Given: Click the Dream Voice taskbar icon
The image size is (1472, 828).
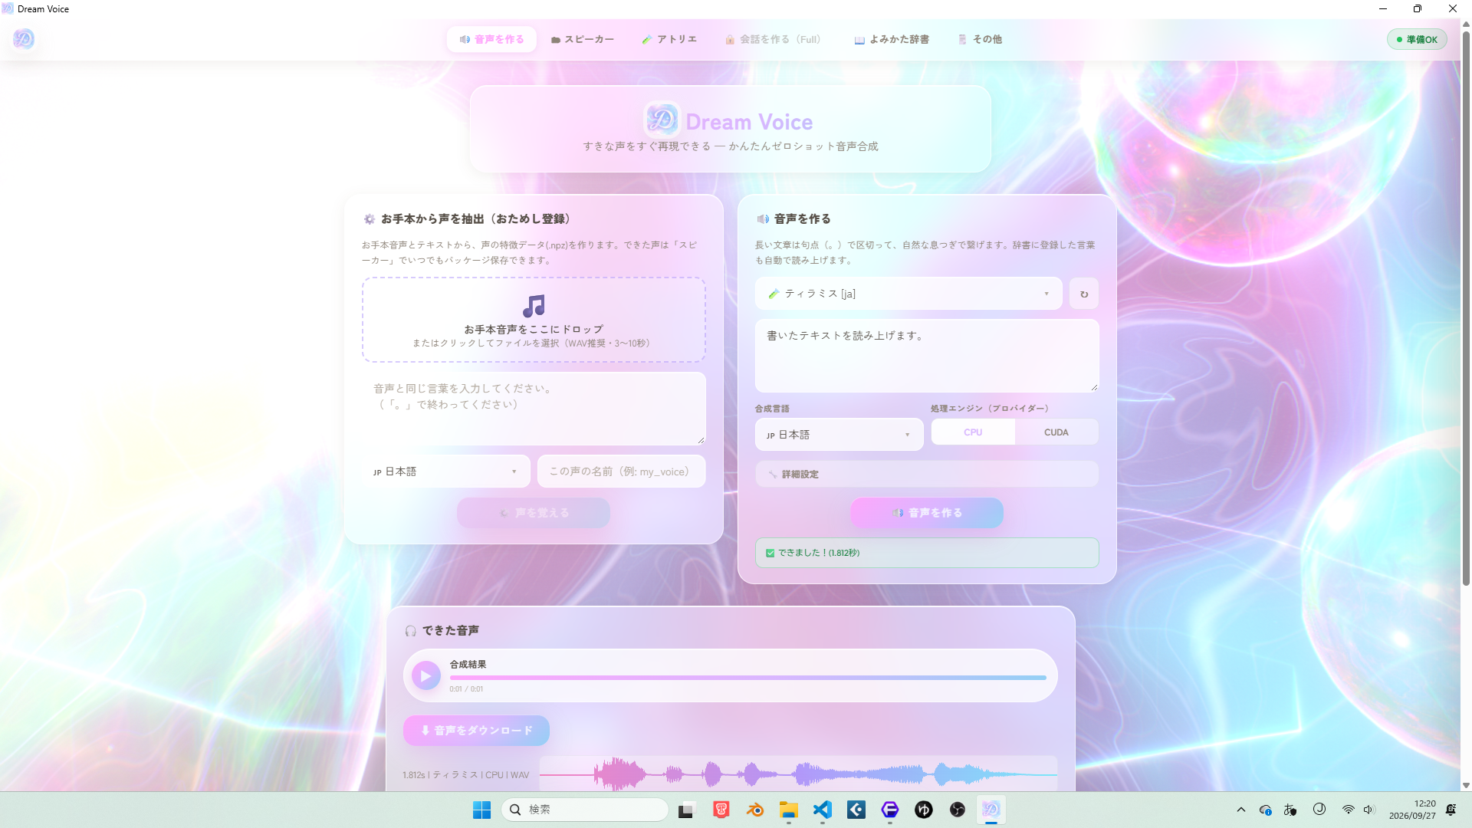Looking at the screenshot, I should click(x=991, y=810).
